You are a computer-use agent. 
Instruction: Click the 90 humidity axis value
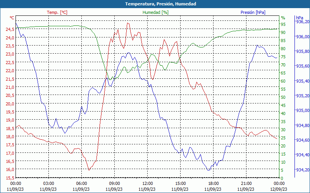pyautogui.click(x=283, y=32)
